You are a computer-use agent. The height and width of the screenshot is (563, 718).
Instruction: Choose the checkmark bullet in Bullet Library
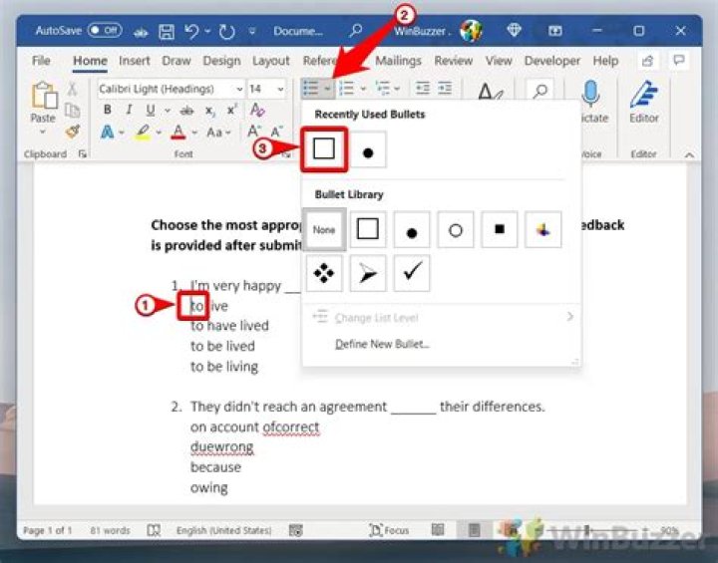412,273
